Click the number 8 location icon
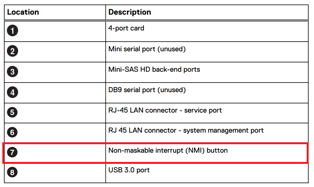This screenshot has height=187, width=314. point(13,172)
